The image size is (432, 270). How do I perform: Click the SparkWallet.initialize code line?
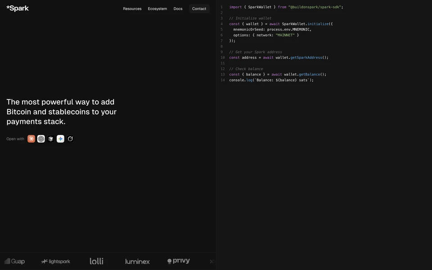281,24
